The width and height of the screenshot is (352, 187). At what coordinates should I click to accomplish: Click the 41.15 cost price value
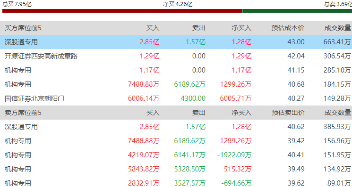click(296, 70)
